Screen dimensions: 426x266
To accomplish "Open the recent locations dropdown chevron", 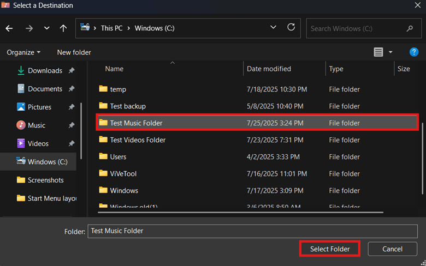I will 47,28.
